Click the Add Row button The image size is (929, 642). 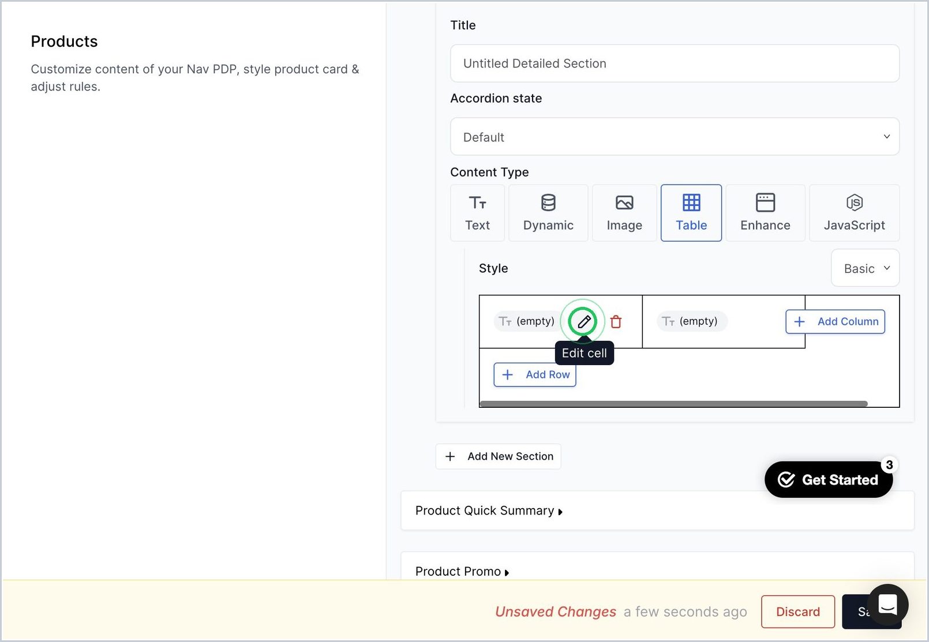535,375
